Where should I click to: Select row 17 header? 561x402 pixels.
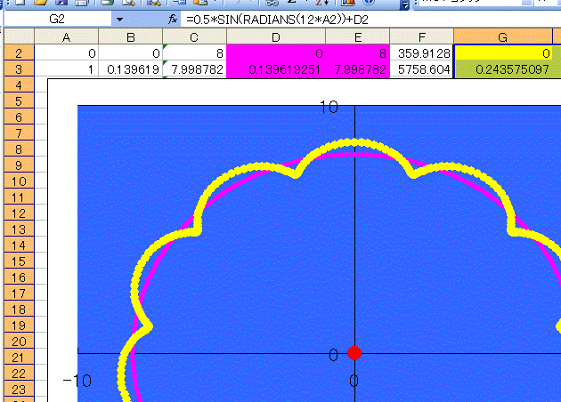19,293
